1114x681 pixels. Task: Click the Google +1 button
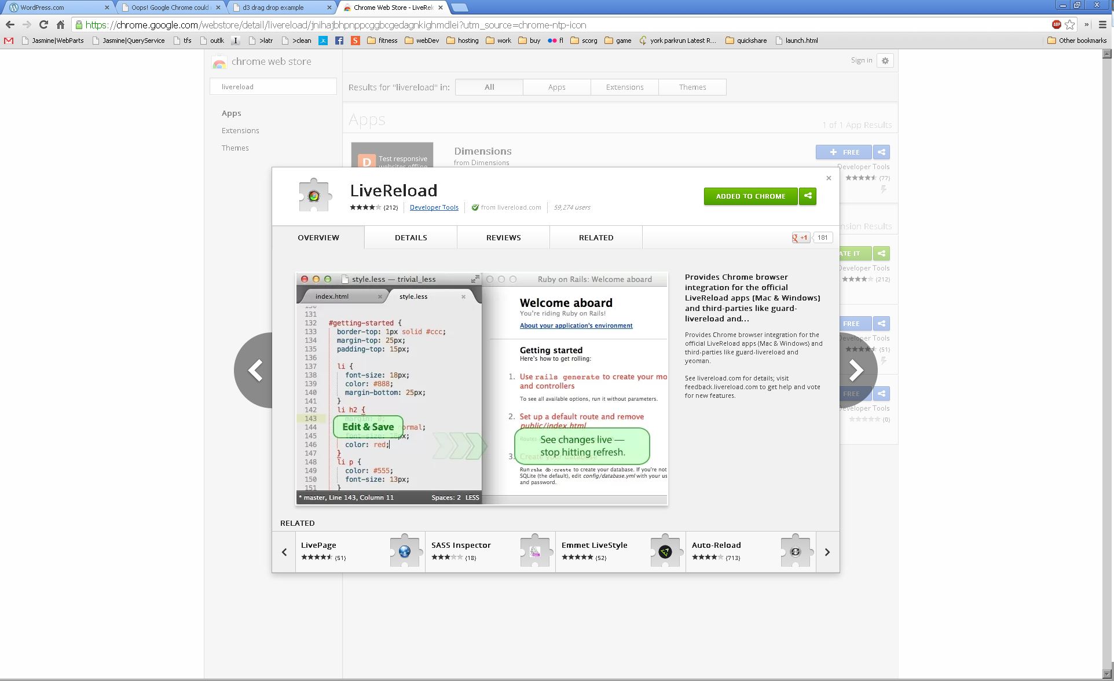pyautogui.click(x=801, y=237)
